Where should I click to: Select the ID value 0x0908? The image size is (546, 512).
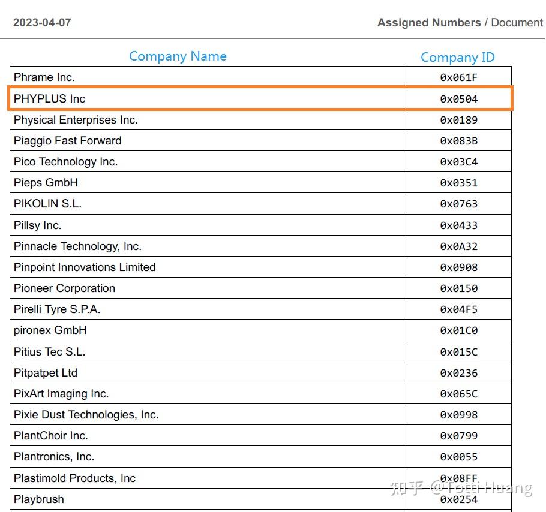(458, 267)
